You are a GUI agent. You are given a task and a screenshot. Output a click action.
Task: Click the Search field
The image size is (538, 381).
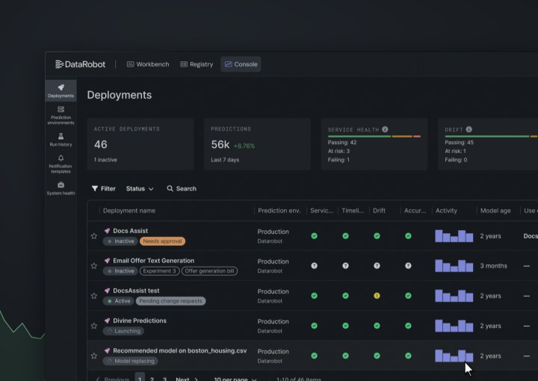pos(182,188)
